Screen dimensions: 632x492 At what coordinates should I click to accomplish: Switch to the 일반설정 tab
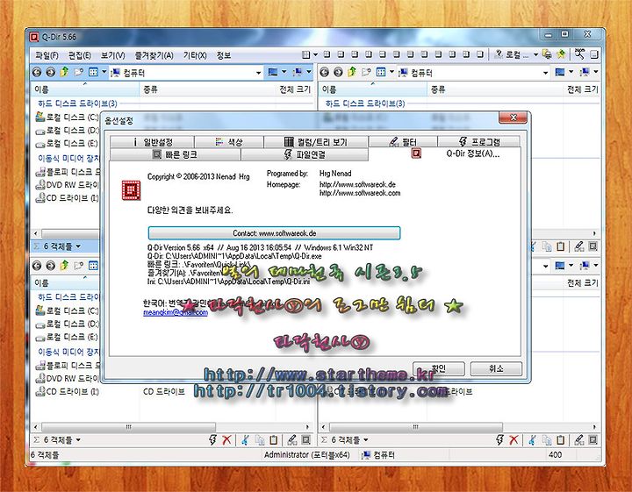(x=152, y=142)
